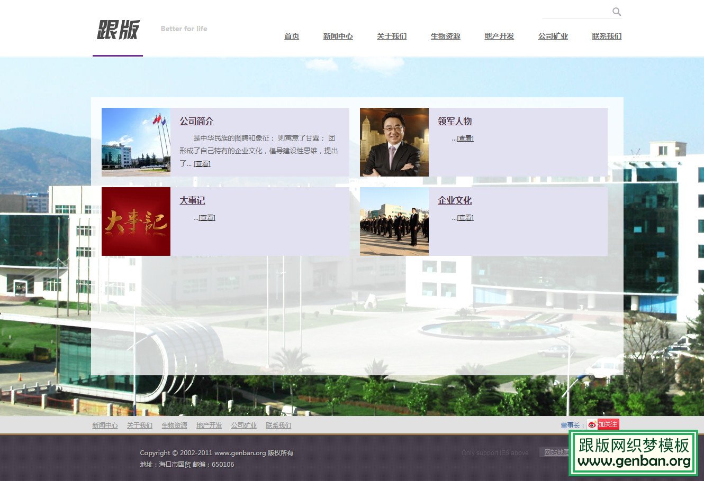
Task: Click [查看] under 公司简介
Action: 202,164
